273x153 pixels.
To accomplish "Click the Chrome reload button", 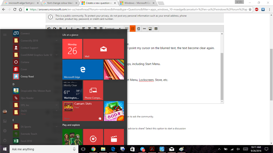I will [15, 9].
